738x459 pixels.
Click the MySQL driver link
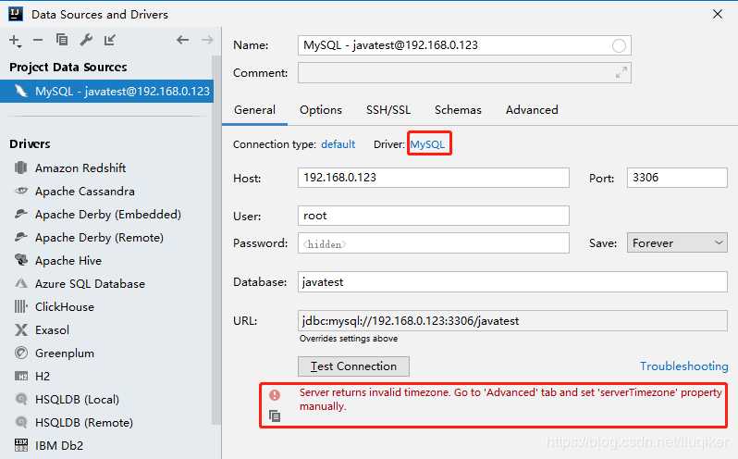(428, 144)
